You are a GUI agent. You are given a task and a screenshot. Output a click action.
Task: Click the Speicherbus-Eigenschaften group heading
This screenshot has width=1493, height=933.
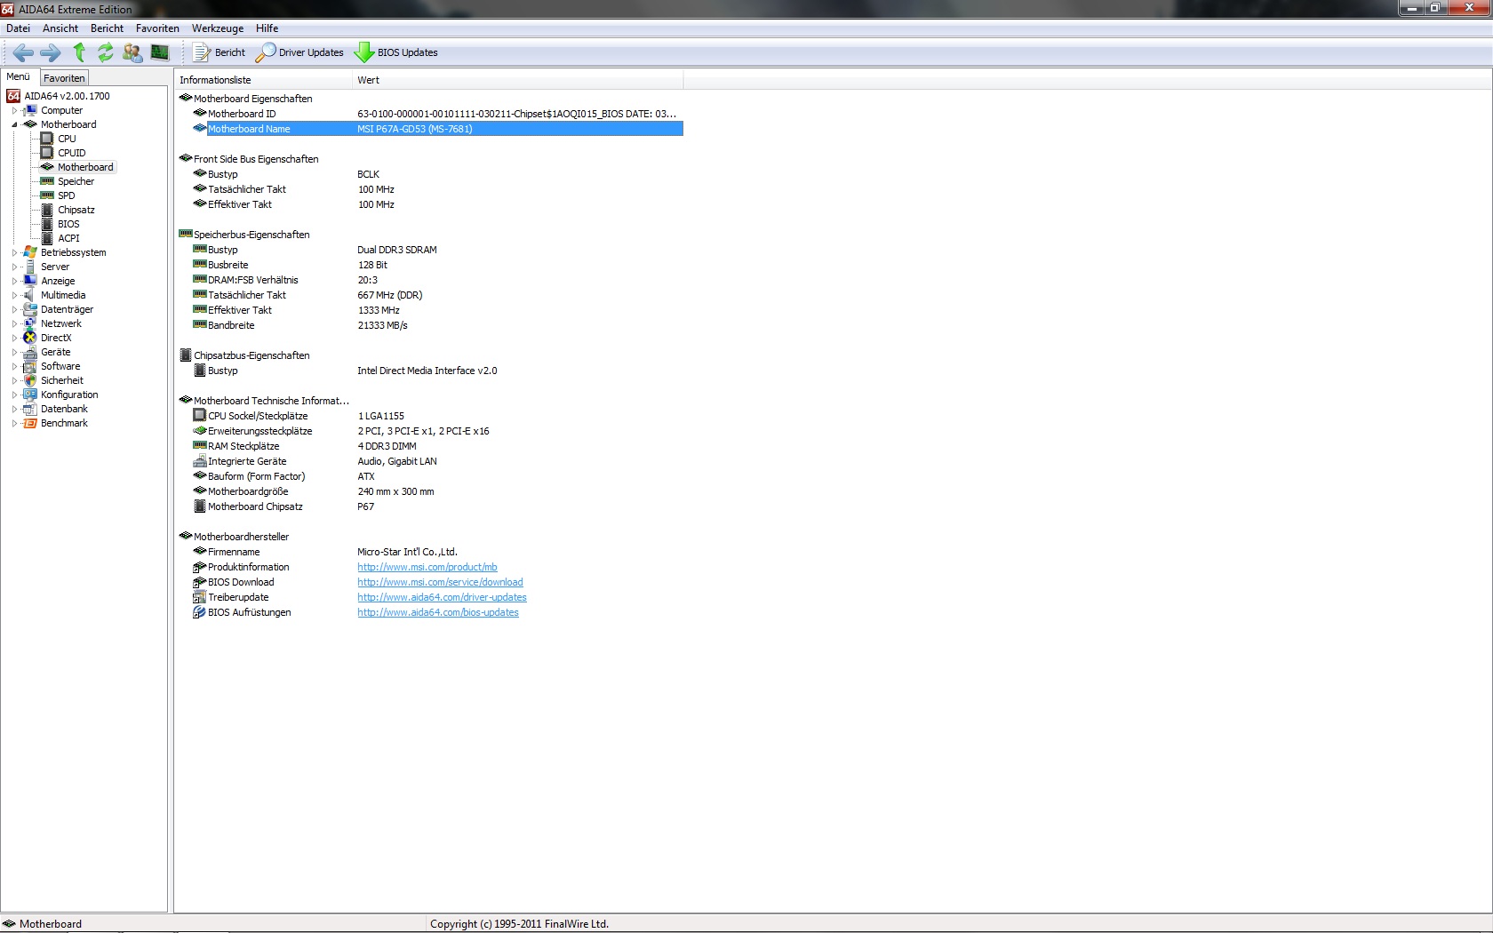pos(251,235)
